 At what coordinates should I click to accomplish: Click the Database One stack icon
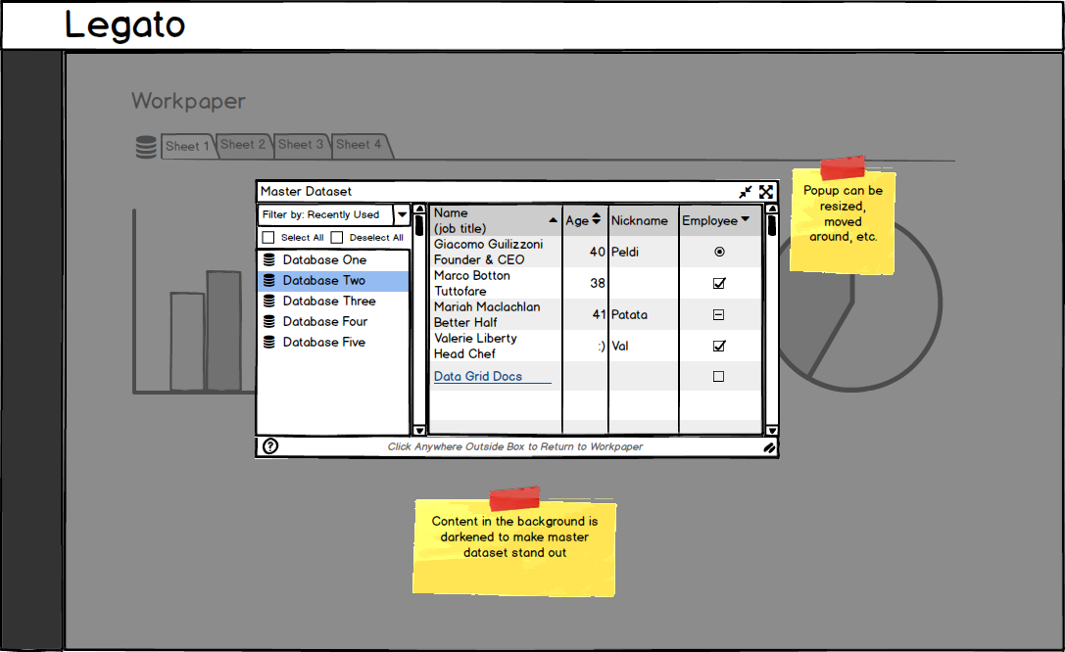click(x=269, y=259)
